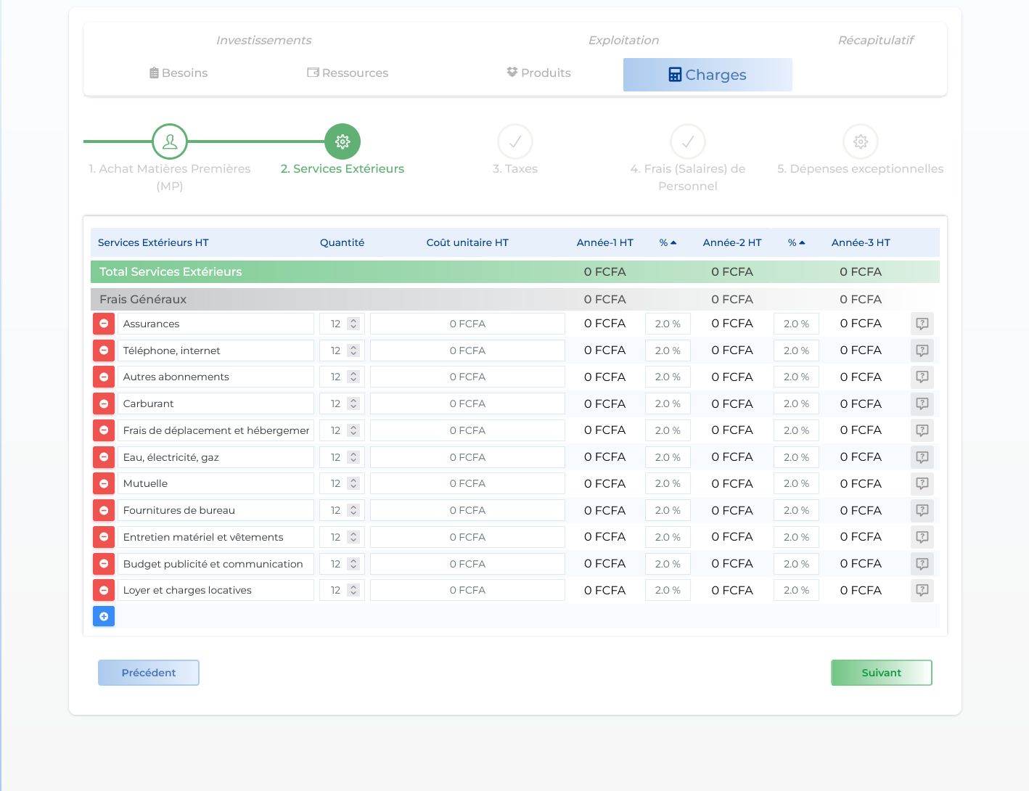Delete the Carburant expense row
This screenshot has width=1029, height=791.
coord(104,403)
